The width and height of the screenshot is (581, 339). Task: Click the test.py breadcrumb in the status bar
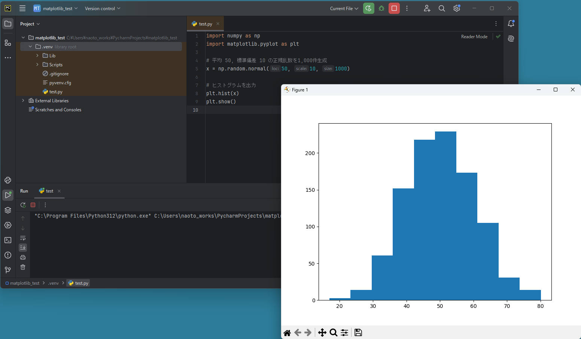click(78, 283)
